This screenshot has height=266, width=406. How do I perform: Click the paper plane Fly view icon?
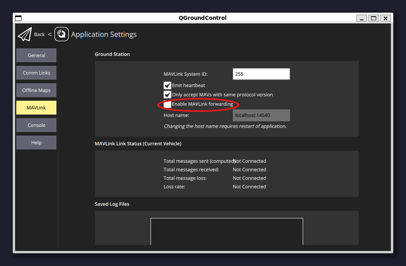click(x=25, y=34)
